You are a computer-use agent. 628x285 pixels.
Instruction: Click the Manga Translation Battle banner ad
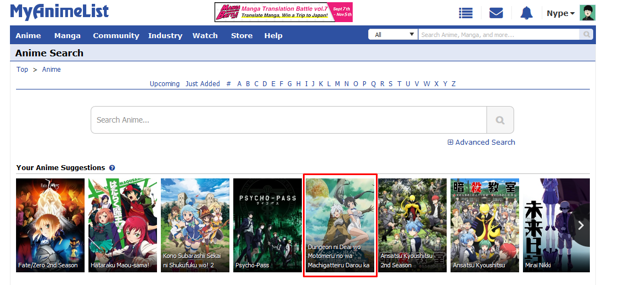tap(284, 12)
